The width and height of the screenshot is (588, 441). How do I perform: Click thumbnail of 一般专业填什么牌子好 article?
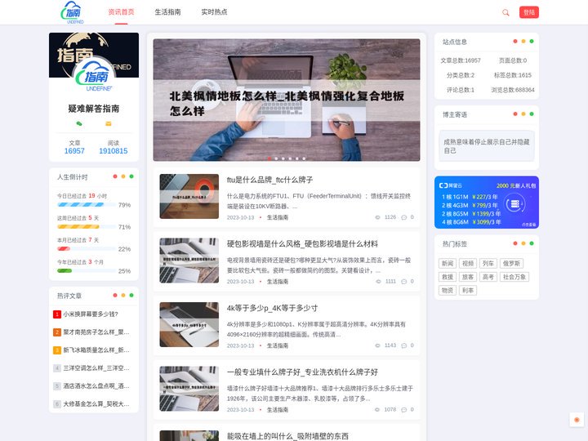pyautogui.click(x=189, y=389)
